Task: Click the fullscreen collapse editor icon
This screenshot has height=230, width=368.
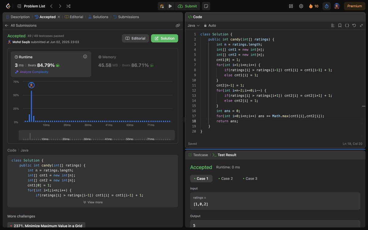Action: pos(361,25)
